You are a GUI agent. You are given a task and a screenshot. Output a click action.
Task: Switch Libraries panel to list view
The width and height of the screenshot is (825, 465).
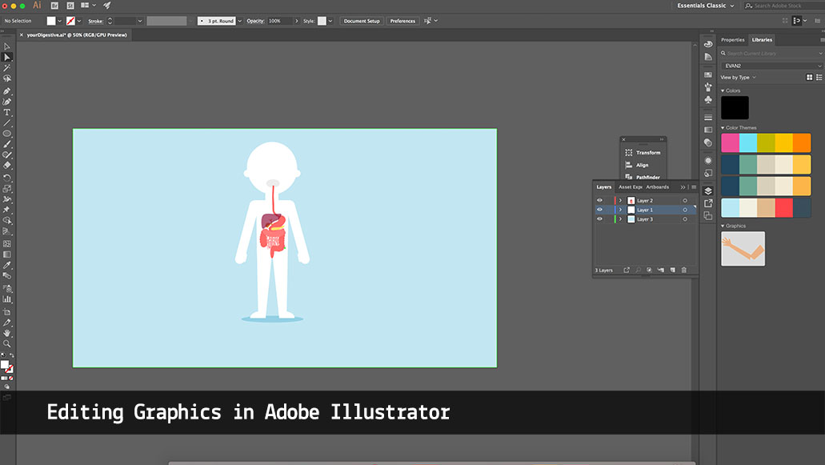[x=819, y=78]
